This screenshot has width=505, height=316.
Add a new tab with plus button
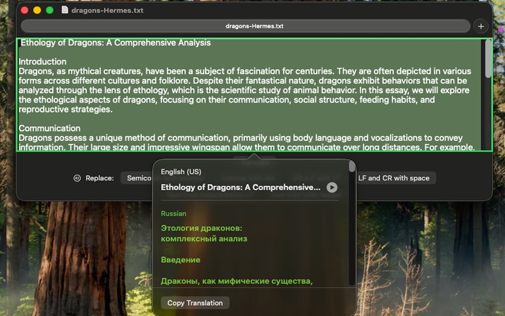481,27
